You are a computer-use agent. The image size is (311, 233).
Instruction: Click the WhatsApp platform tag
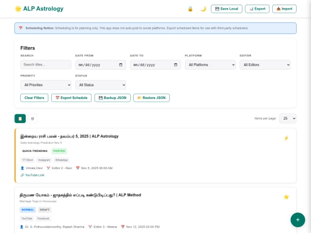click(62, 160)
